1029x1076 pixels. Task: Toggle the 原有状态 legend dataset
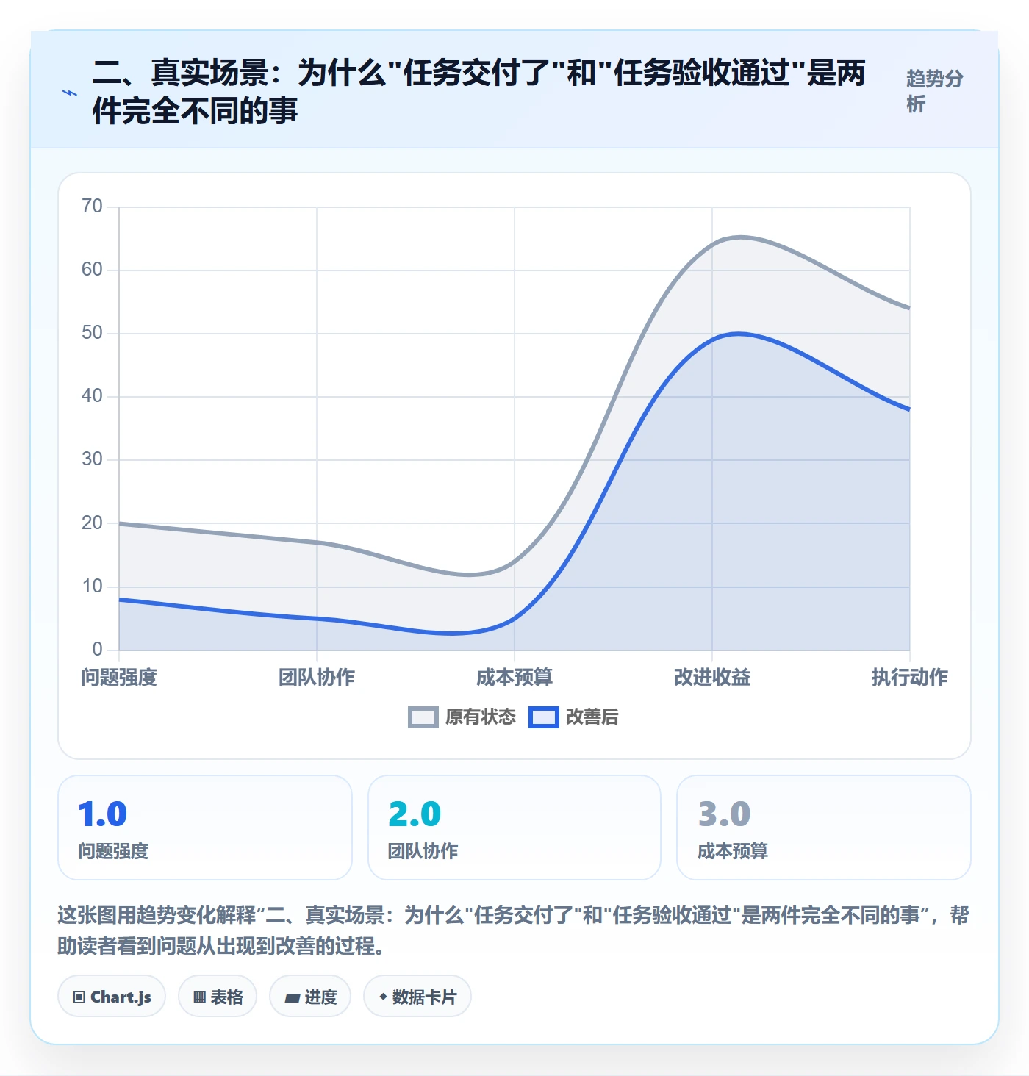point(462,717)
